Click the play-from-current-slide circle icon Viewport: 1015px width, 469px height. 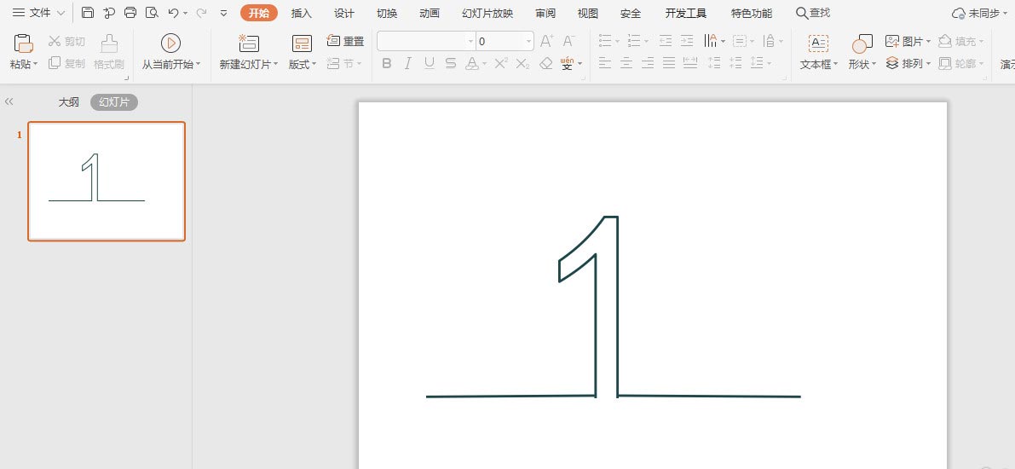[170, 43]
